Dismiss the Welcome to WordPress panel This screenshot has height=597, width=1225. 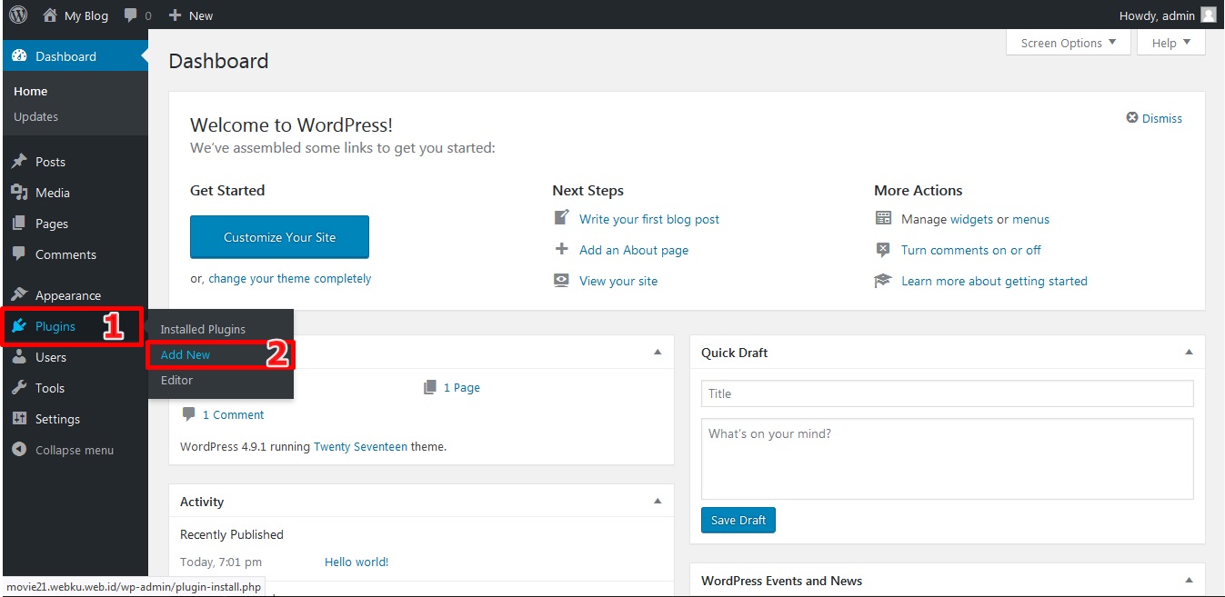(1154, 118)
